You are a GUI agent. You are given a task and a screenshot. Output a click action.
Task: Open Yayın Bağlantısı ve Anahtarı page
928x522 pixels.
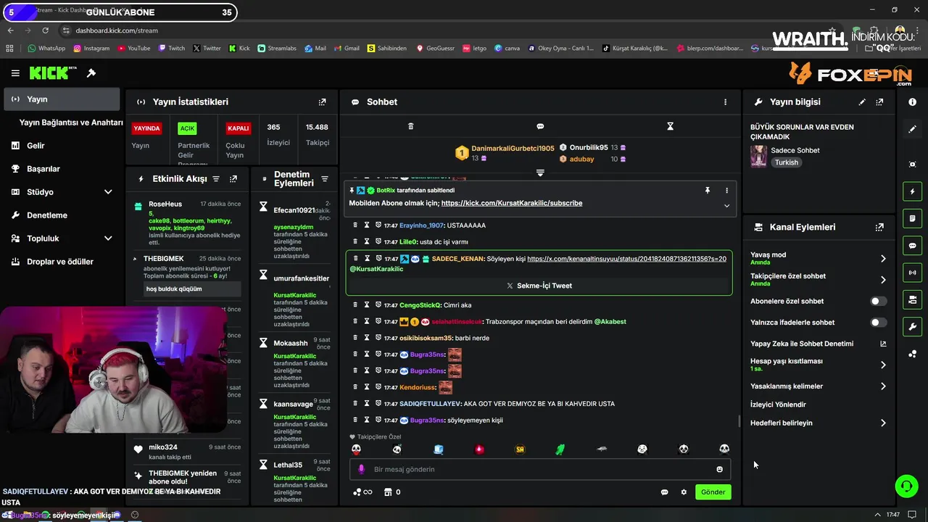tap(71, 123)
